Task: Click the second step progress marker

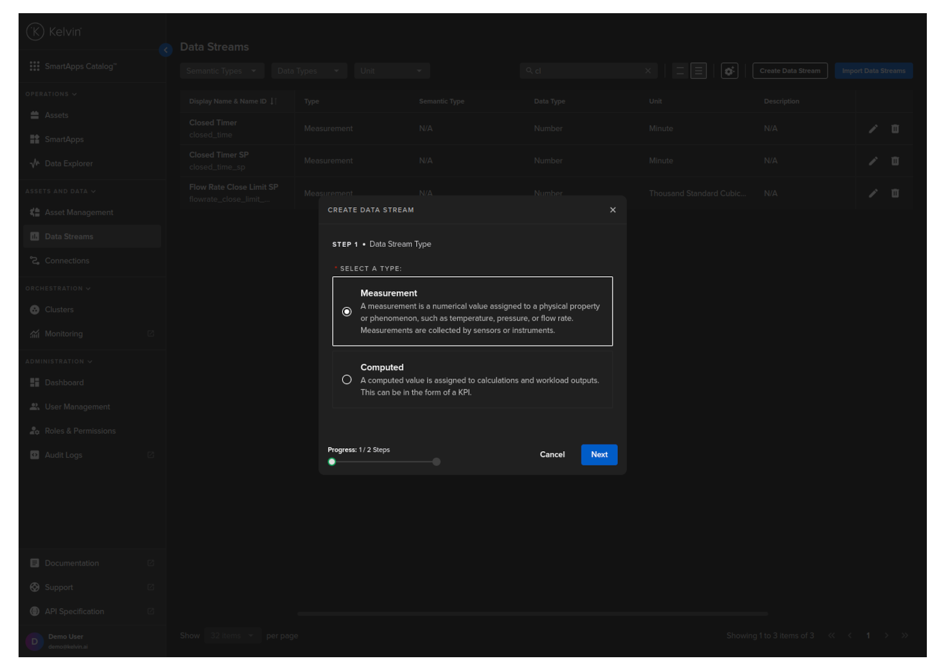Action: pyautogui.click(x=436, y=462)
